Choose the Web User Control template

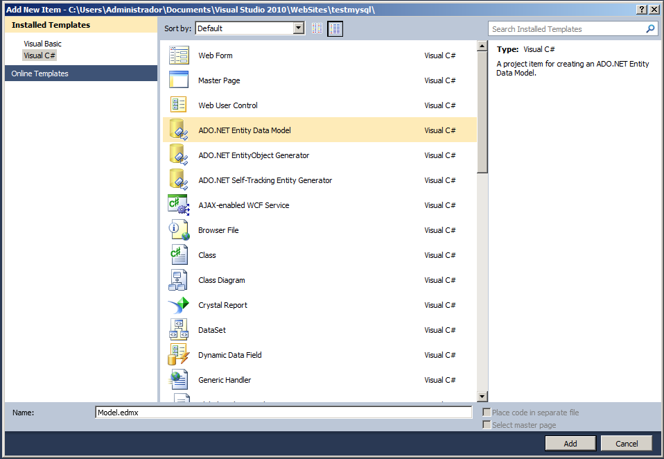[x=177, y=105]
